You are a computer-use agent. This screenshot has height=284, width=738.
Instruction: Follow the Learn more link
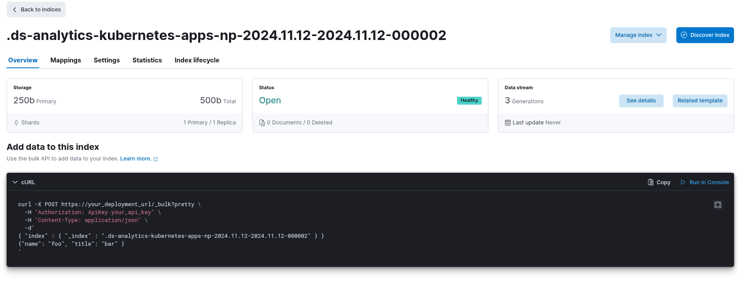[x=136, y=159]
